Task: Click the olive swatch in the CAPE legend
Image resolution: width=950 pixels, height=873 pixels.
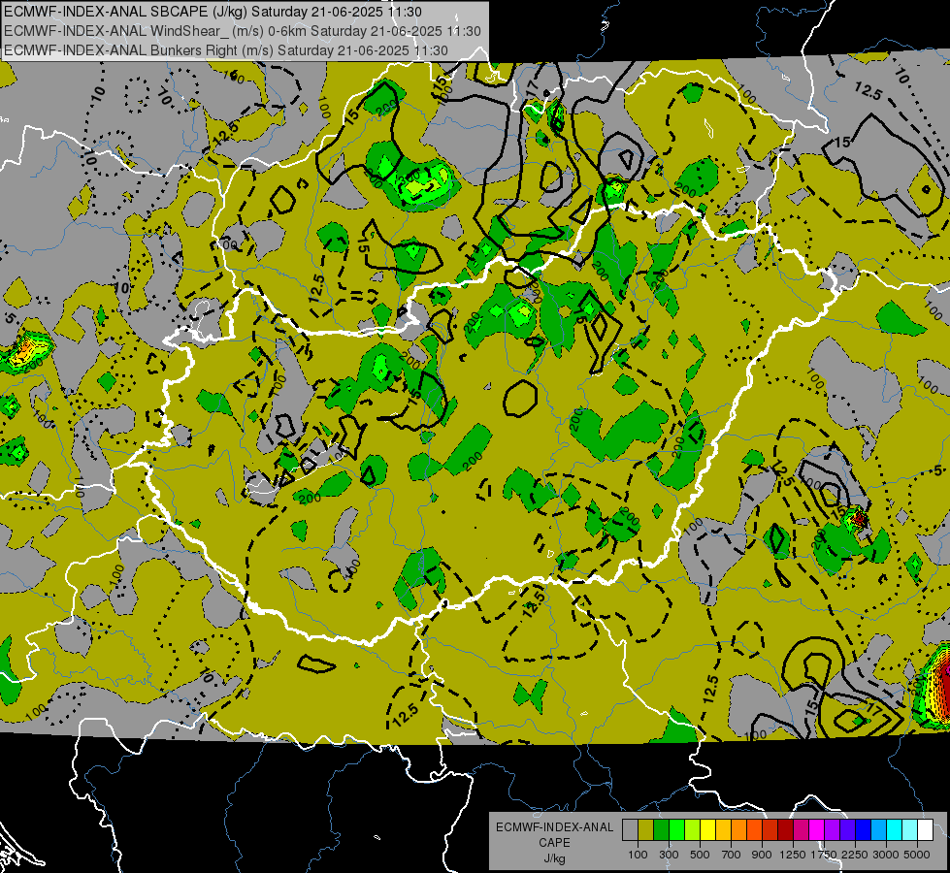Action: [x=646, y=829]
